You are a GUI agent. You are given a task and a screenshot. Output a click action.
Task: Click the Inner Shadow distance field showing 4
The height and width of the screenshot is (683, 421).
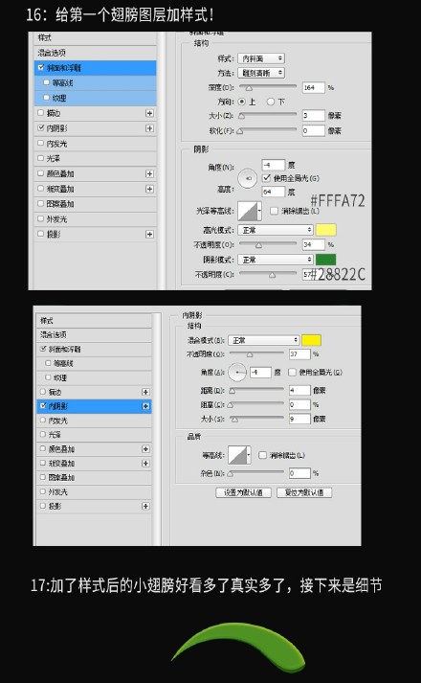[x=299, y=390]
